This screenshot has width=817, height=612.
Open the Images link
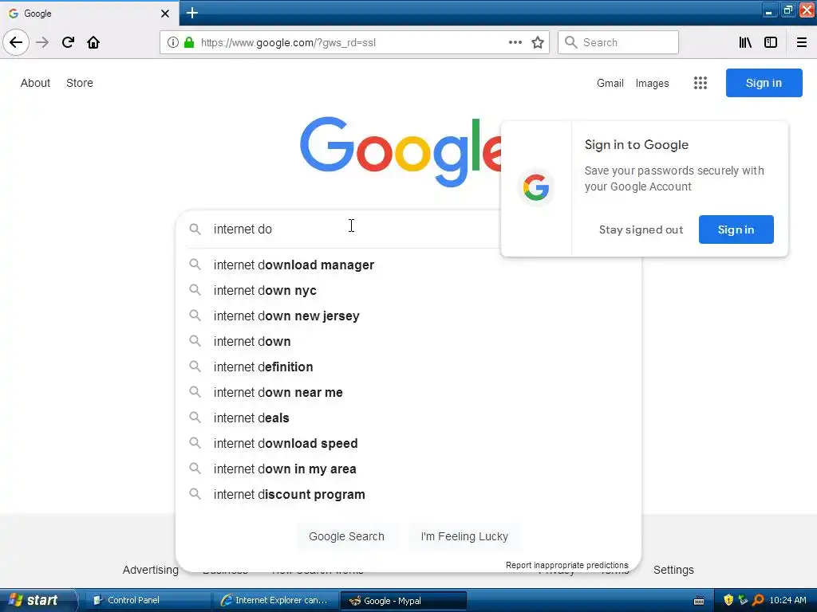tap(652, 83)
